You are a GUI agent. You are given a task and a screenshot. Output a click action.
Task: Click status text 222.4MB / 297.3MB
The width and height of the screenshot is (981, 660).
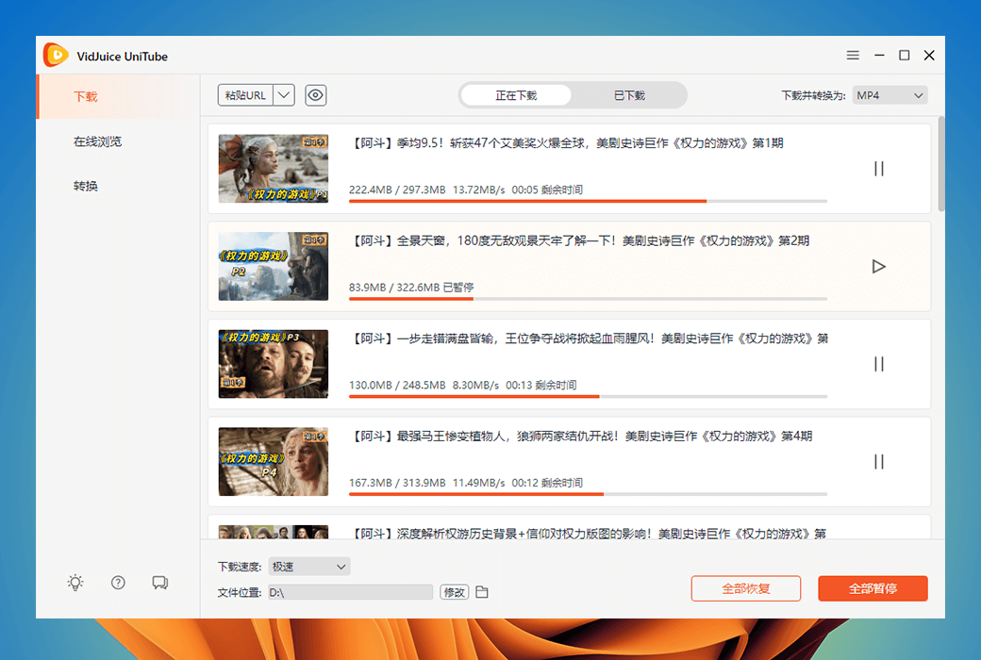coord(397,190)
